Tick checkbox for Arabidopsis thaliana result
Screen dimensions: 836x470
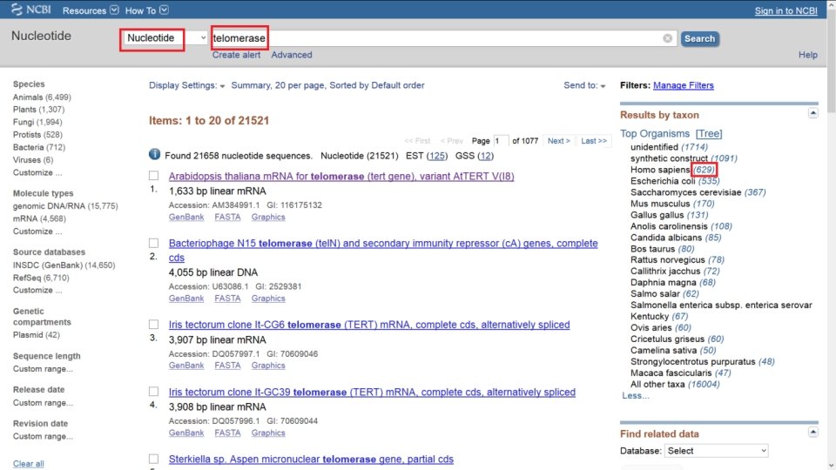pyautogui.click(x=153, y=175)
